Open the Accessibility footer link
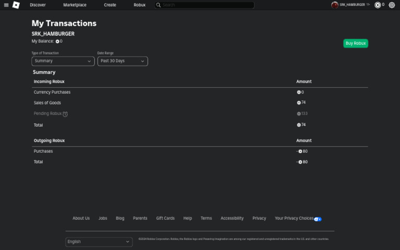 (232, 218)
